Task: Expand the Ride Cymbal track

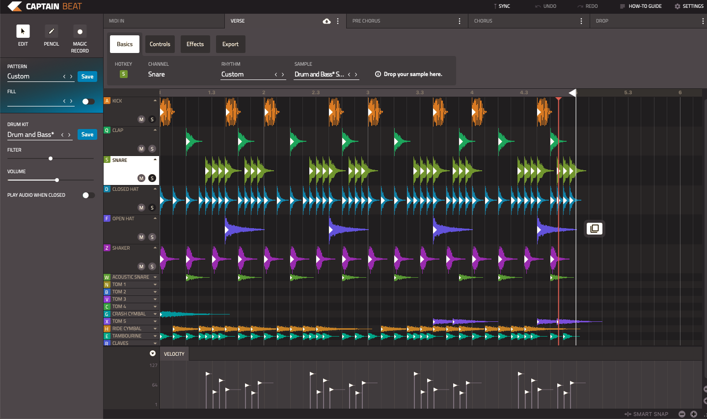Action: pos(155,329)
